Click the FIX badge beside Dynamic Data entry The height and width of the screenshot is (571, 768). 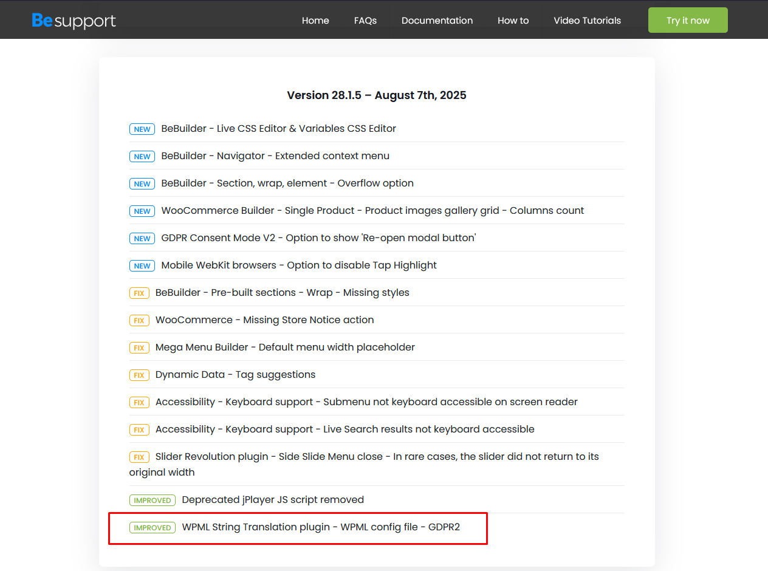point(139,375)
